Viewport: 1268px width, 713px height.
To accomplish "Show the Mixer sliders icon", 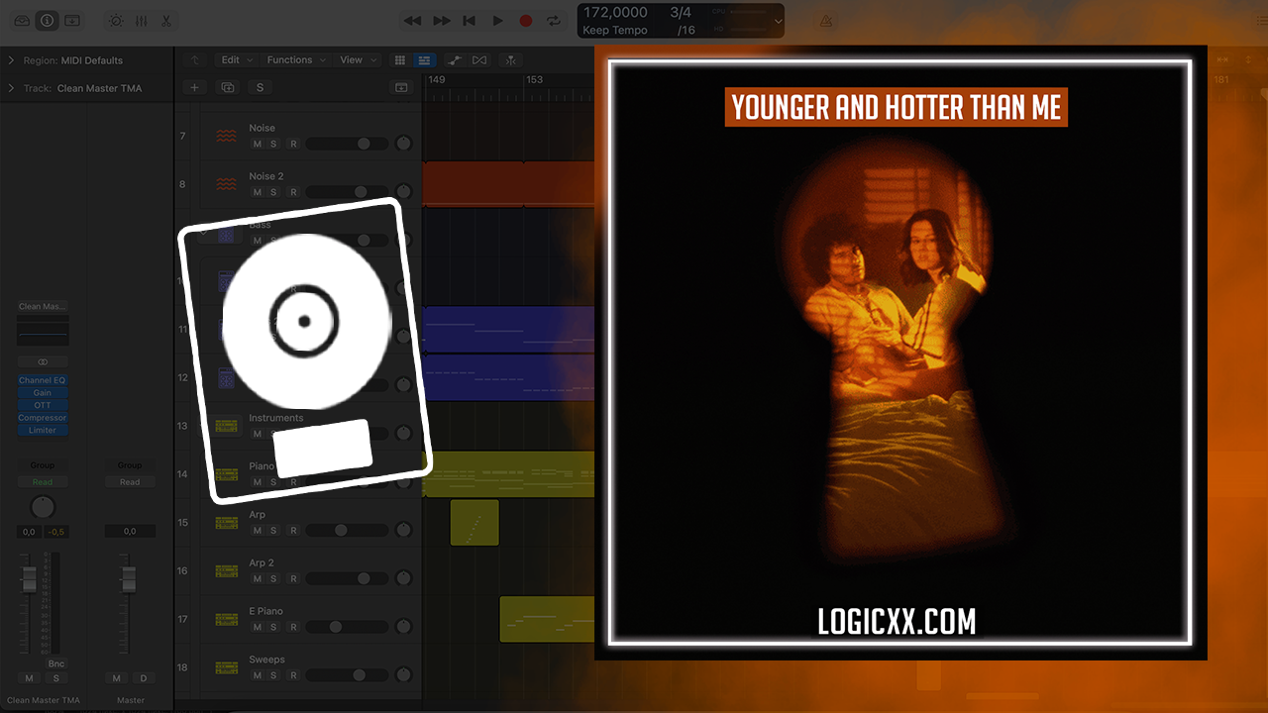I will [141, 21].
